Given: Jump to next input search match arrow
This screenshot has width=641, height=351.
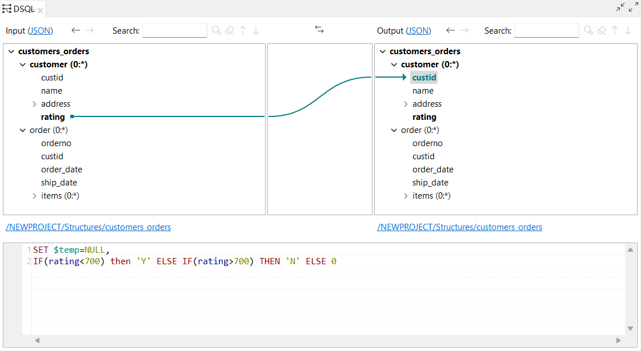Looking at the screenshot, I should (255, 30).
